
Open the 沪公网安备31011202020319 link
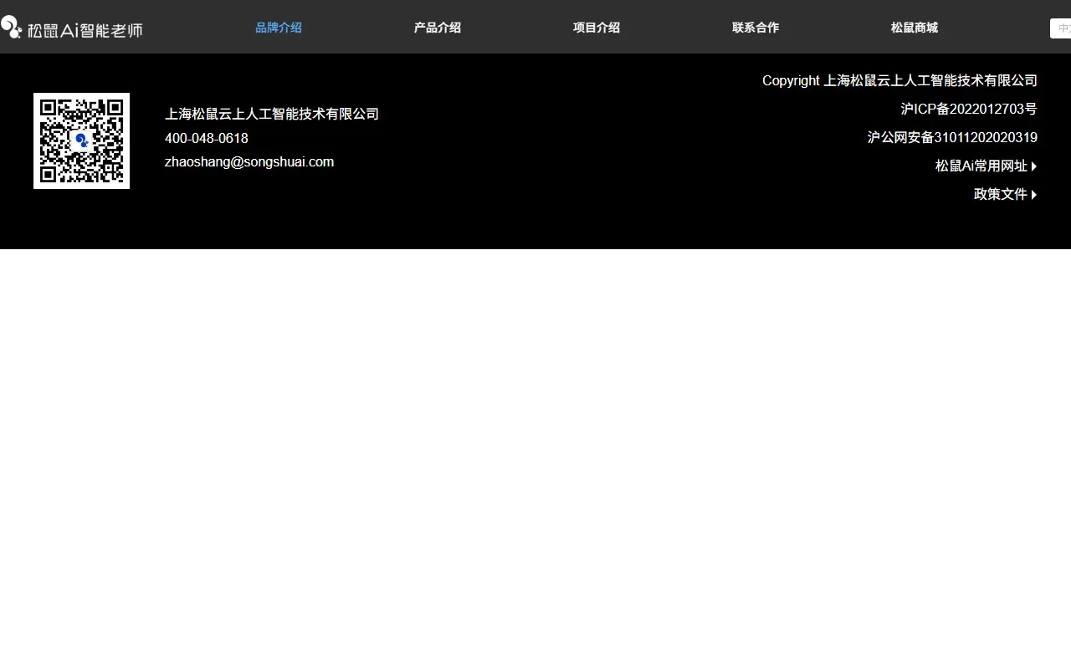tap(952, 137)
